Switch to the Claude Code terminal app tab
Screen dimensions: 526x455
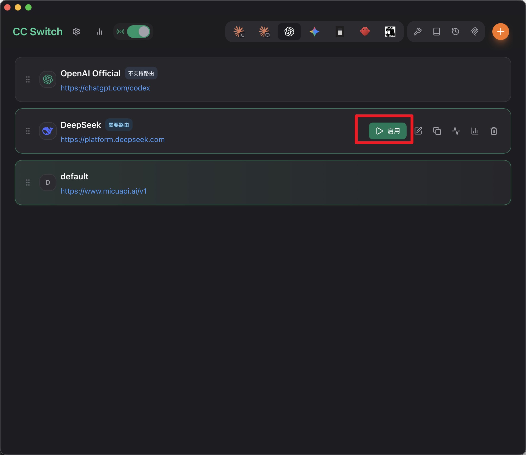[x=239, y=32]
